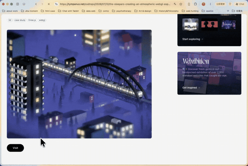This screenshot has height=166, width=248.
Task: Click the Start exploring link
Action: pyautogui.click(x=193, y=39)
